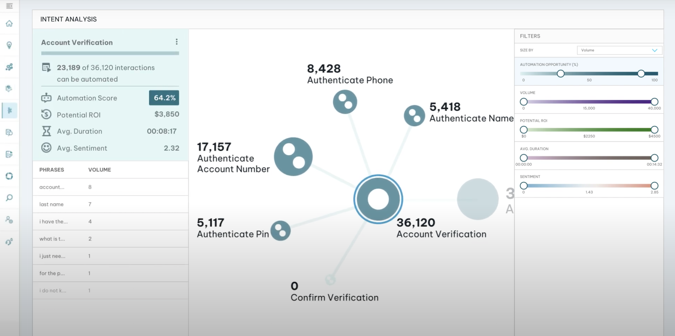Open the Size By Volume dropdown
Image resolution: width=675 pixels, height=336 pixels.
coord(620,50)
